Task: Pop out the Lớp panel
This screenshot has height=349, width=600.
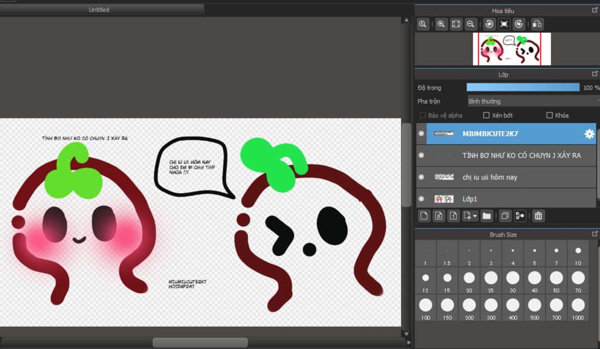Action: tap(595, 73)
